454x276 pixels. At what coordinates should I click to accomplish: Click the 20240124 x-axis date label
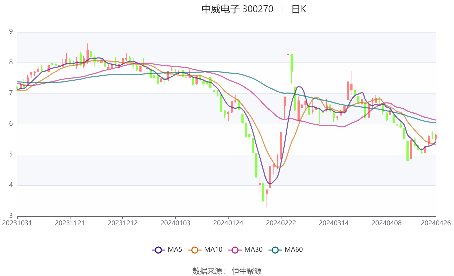point(228,223)
